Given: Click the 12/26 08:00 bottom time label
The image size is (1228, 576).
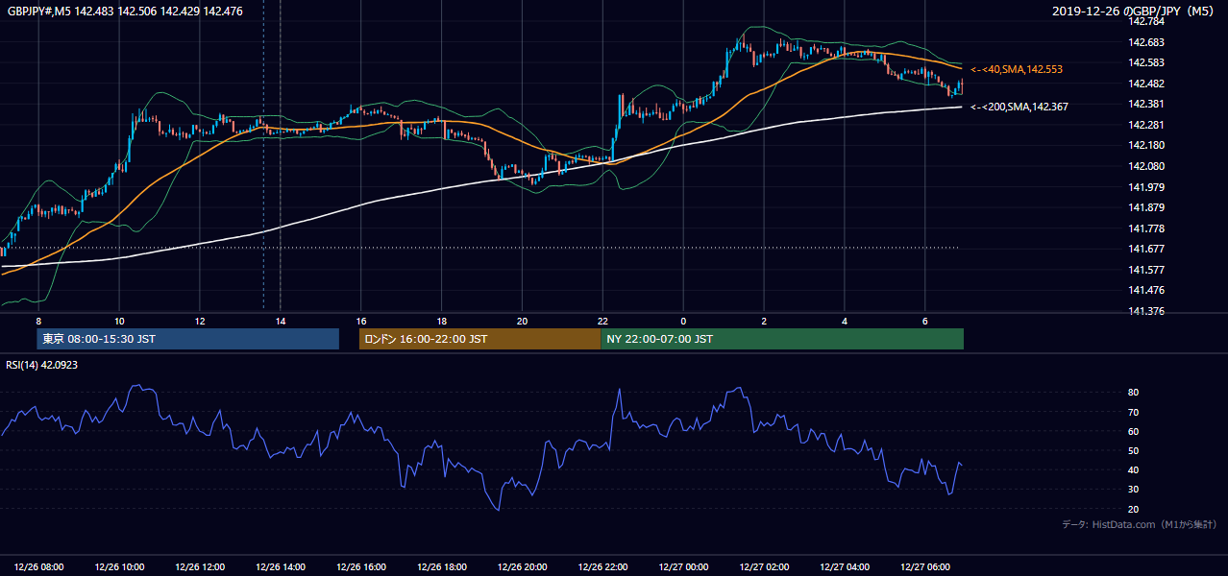Looking at the screenshot, I should click(x=39, y=566).
